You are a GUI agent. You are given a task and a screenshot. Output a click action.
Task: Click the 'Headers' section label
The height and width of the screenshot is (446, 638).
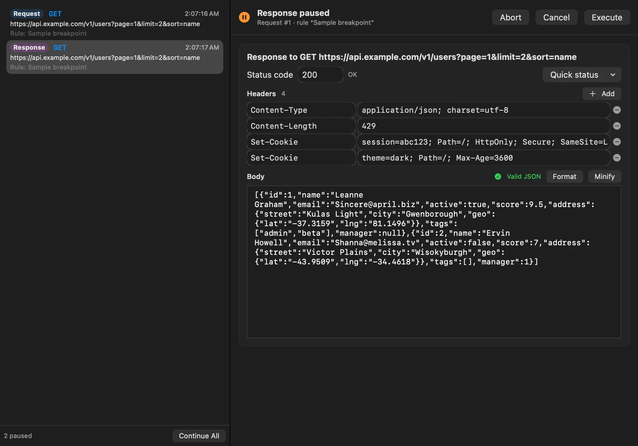(x=261, y=94)
